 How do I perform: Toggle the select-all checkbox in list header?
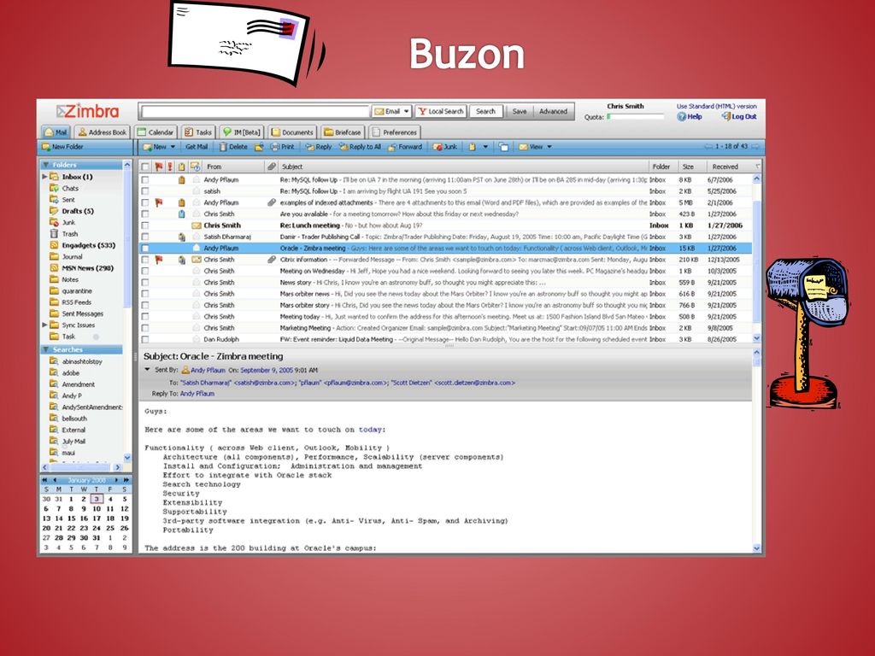point(145,167)
